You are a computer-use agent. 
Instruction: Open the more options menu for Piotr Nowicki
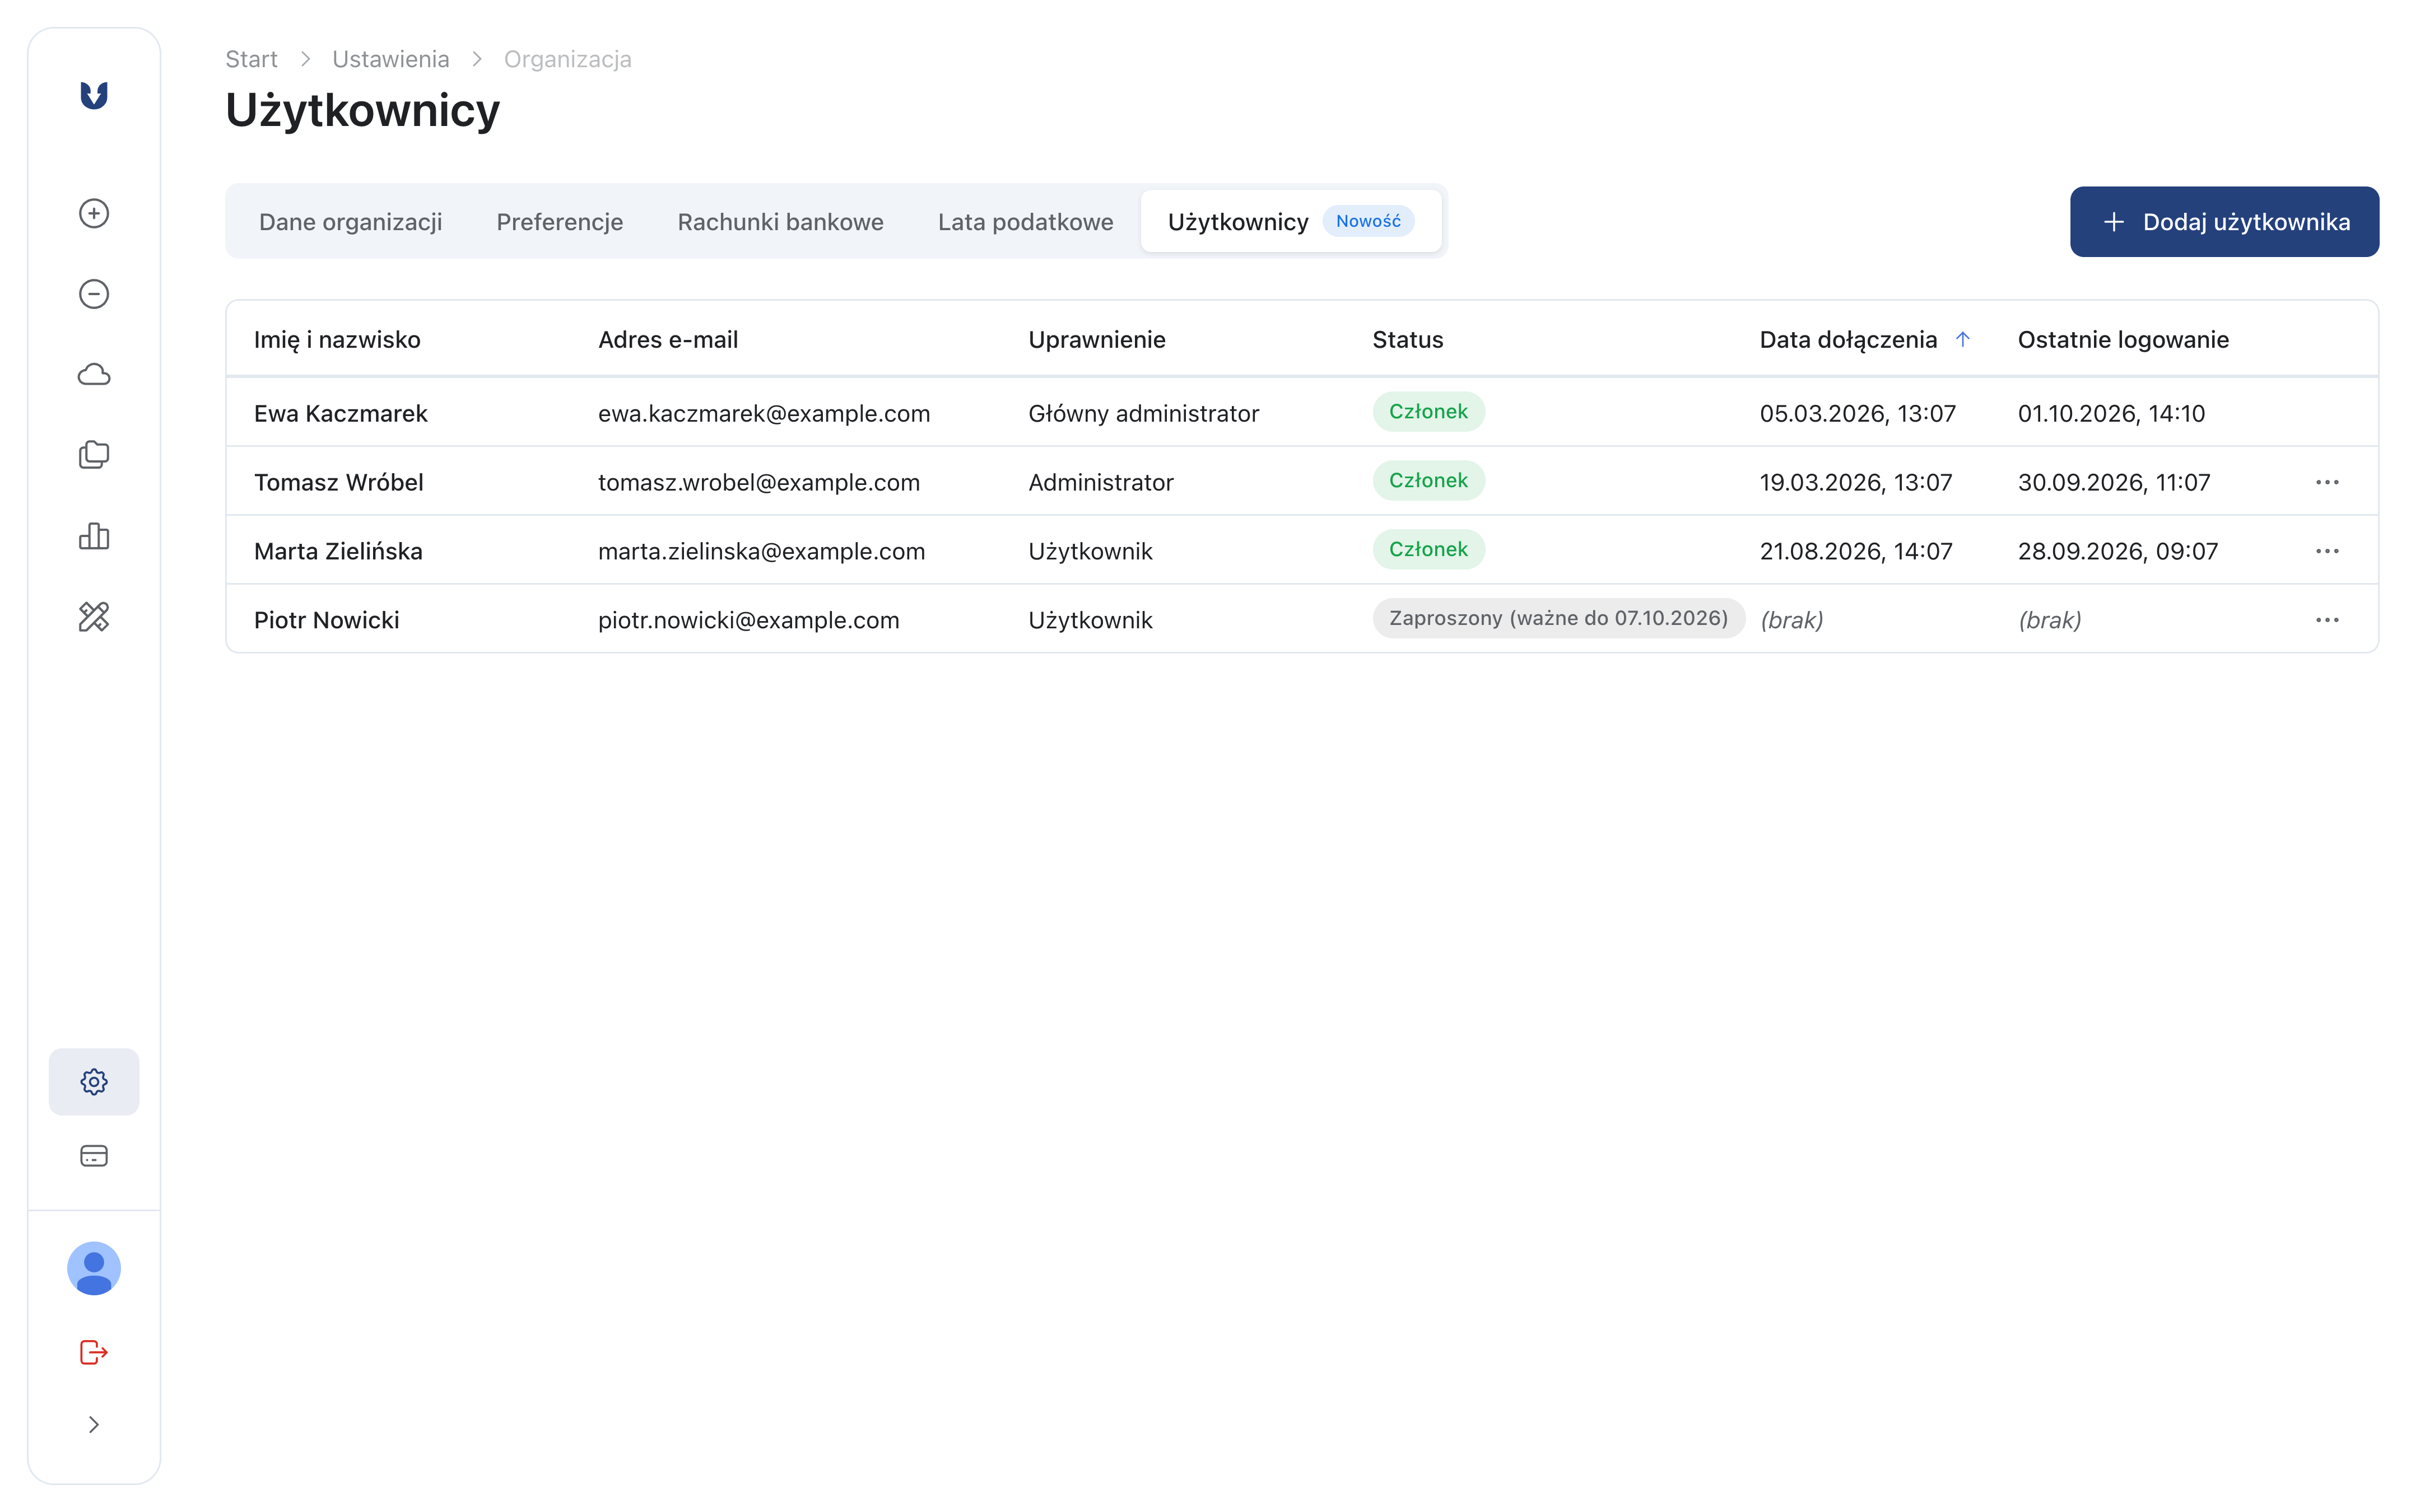pos(2327,621)
